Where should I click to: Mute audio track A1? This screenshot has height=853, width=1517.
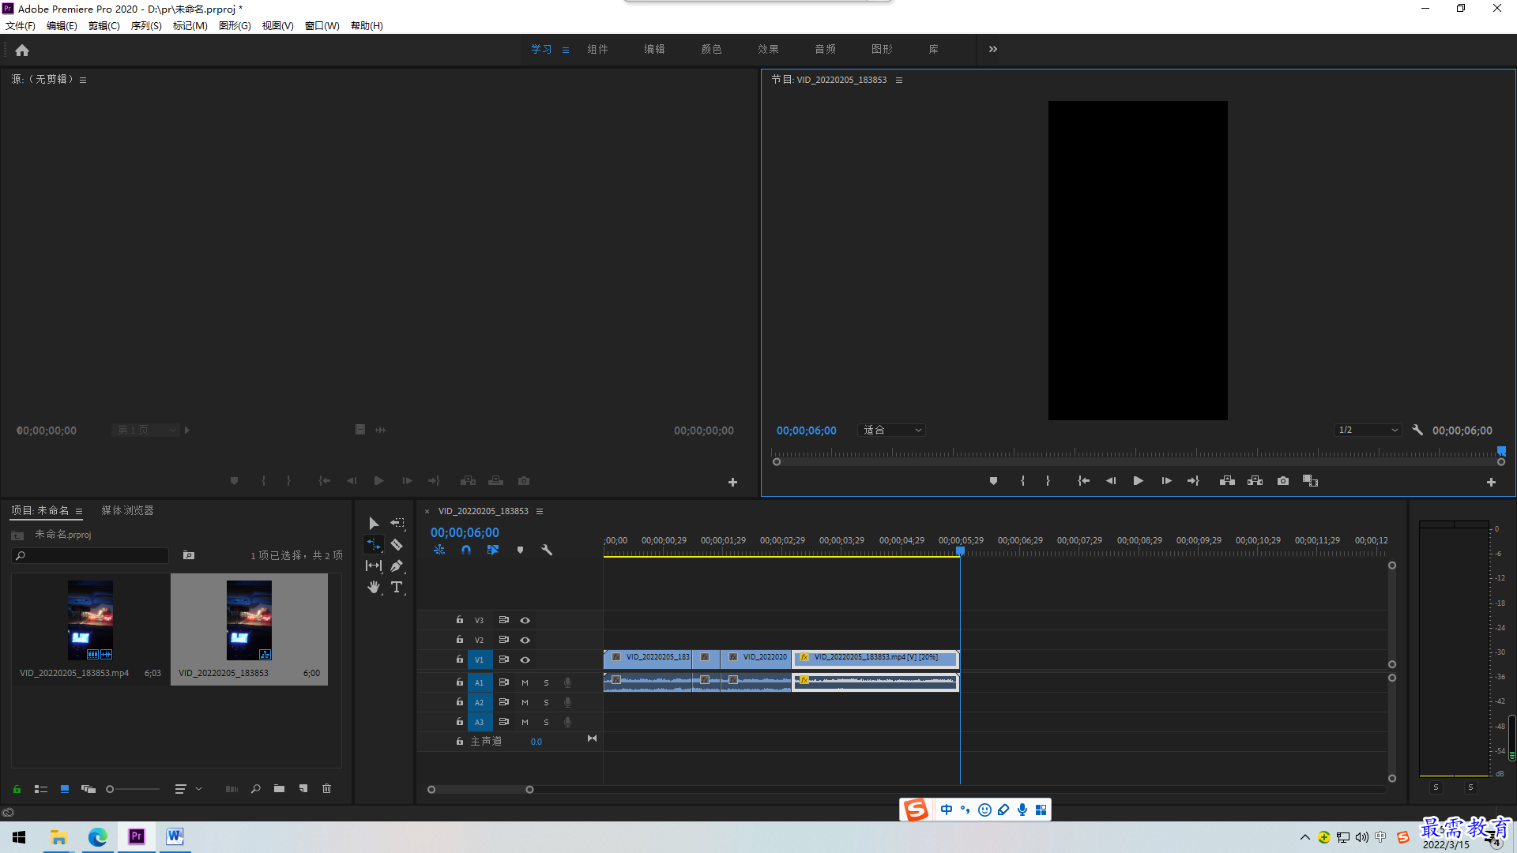pos(525,682)
